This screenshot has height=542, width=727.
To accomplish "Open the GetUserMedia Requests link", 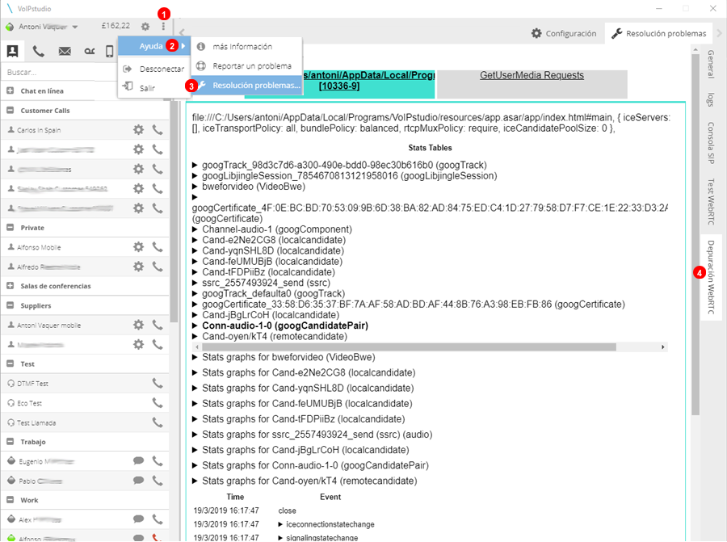I will point(532,75).
